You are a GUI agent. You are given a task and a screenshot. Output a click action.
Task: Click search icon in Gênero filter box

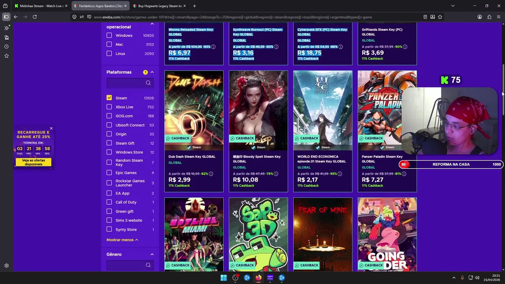coord(148,265)
